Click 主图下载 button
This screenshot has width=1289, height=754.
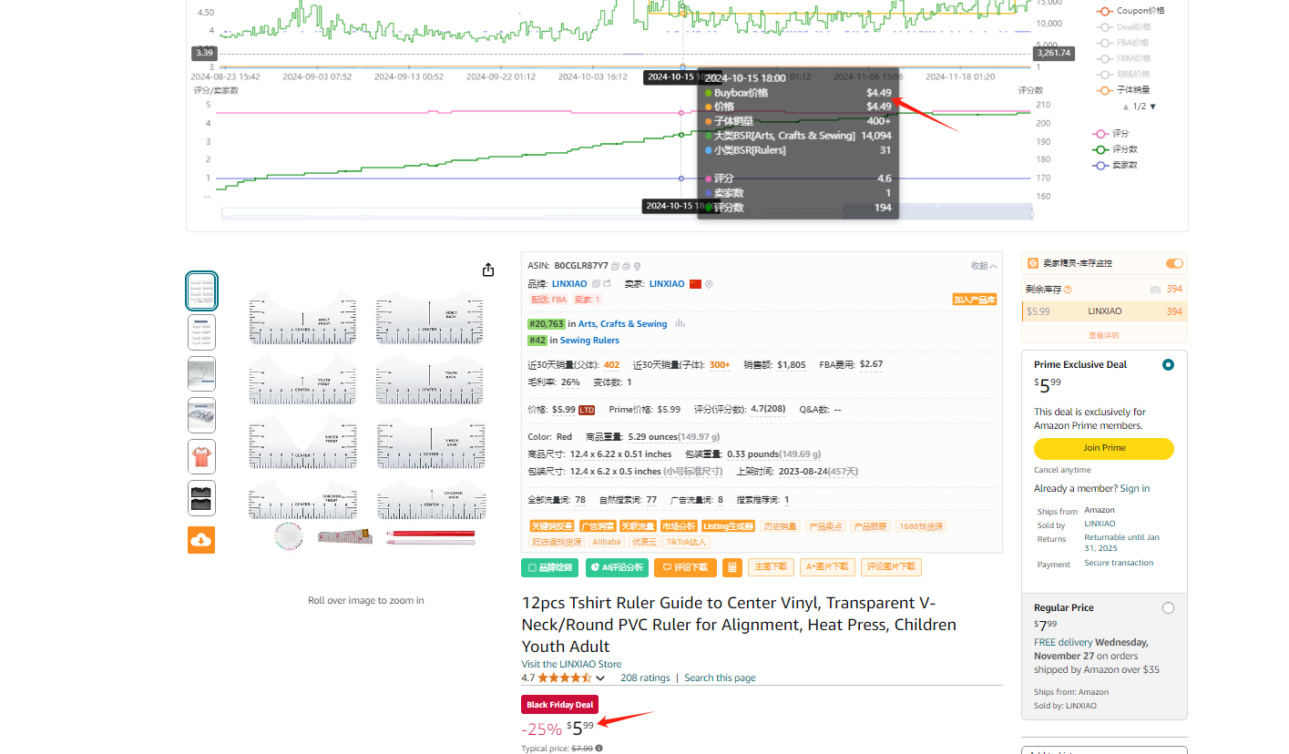(771, 567)
